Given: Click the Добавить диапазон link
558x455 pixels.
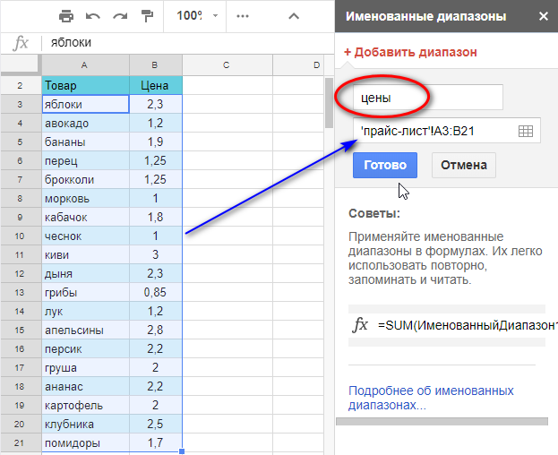Looking at the screenshot, I should coord(410,52).
